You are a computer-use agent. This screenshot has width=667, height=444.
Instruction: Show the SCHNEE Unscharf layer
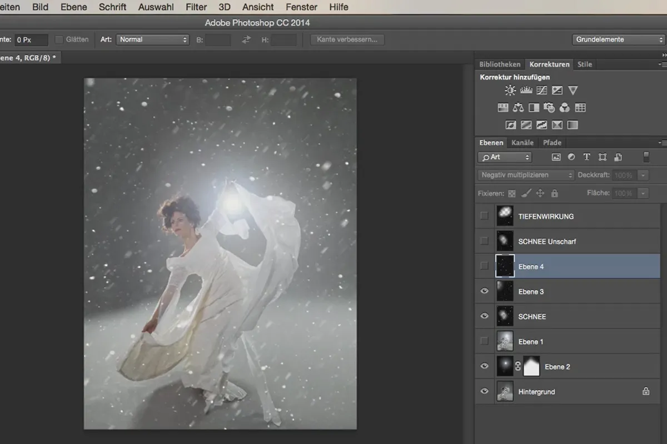coord(485,241)
